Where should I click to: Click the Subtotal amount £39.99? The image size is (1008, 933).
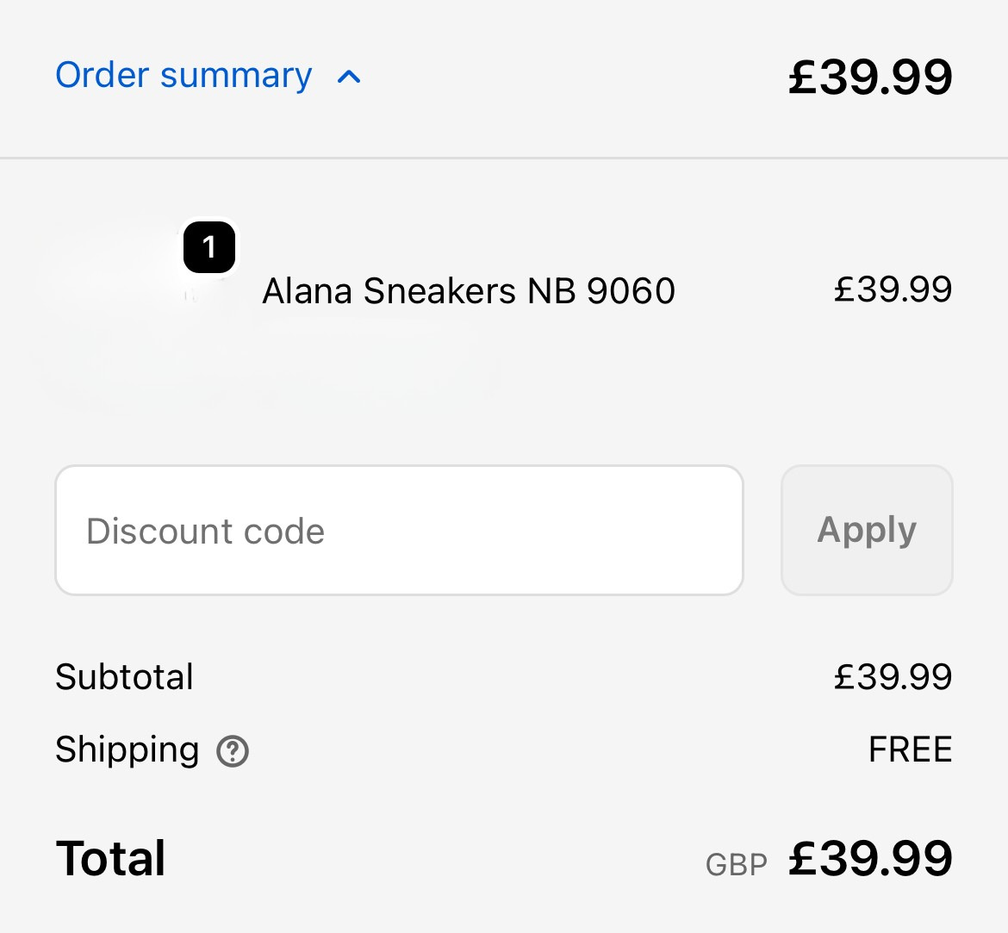coord(893,677)
